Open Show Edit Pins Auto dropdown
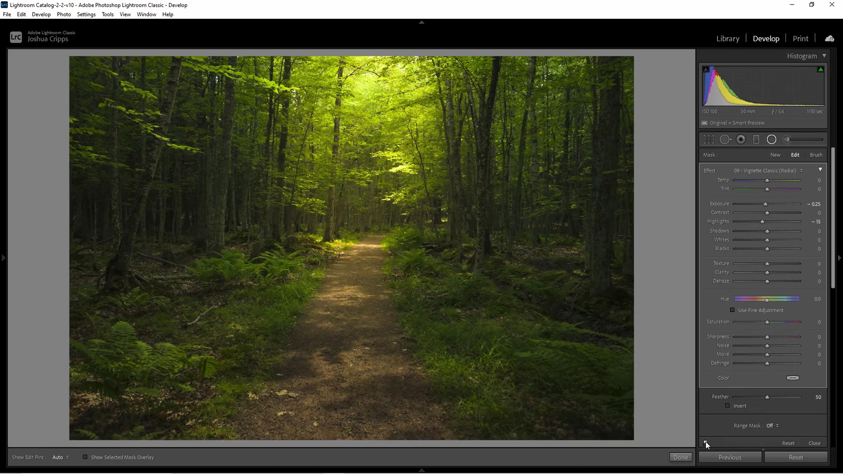Screen dimensions: 843x474 (61, 457)
